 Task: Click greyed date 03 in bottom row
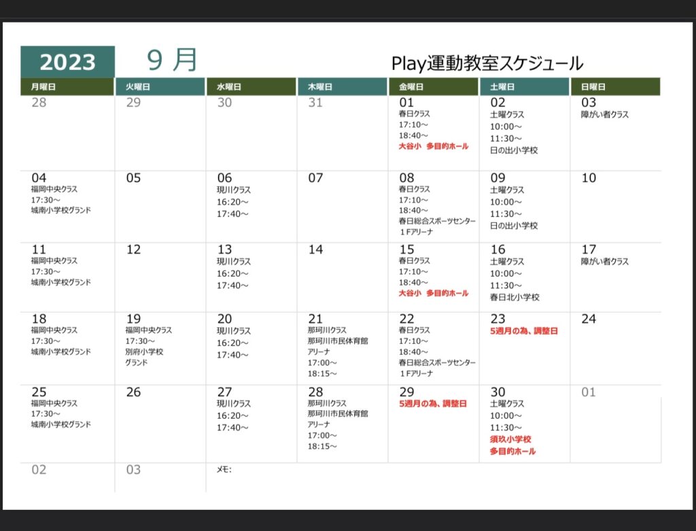pyautogui.click(x=133, y=470)
